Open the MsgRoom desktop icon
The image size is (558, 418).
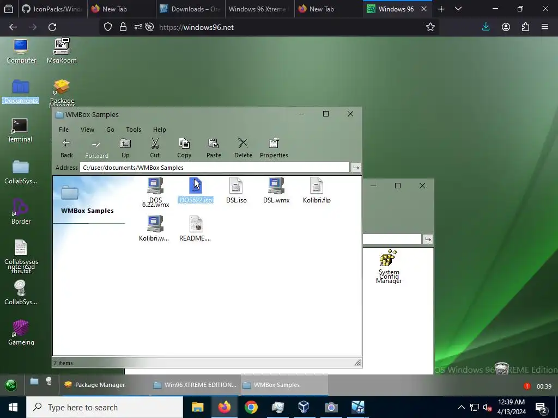(62, 51)
